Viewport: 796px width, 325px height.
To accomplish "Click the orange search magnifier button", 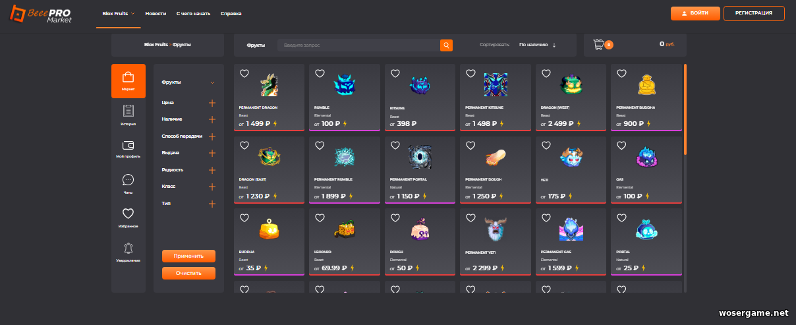I will [x=447, y=45].
